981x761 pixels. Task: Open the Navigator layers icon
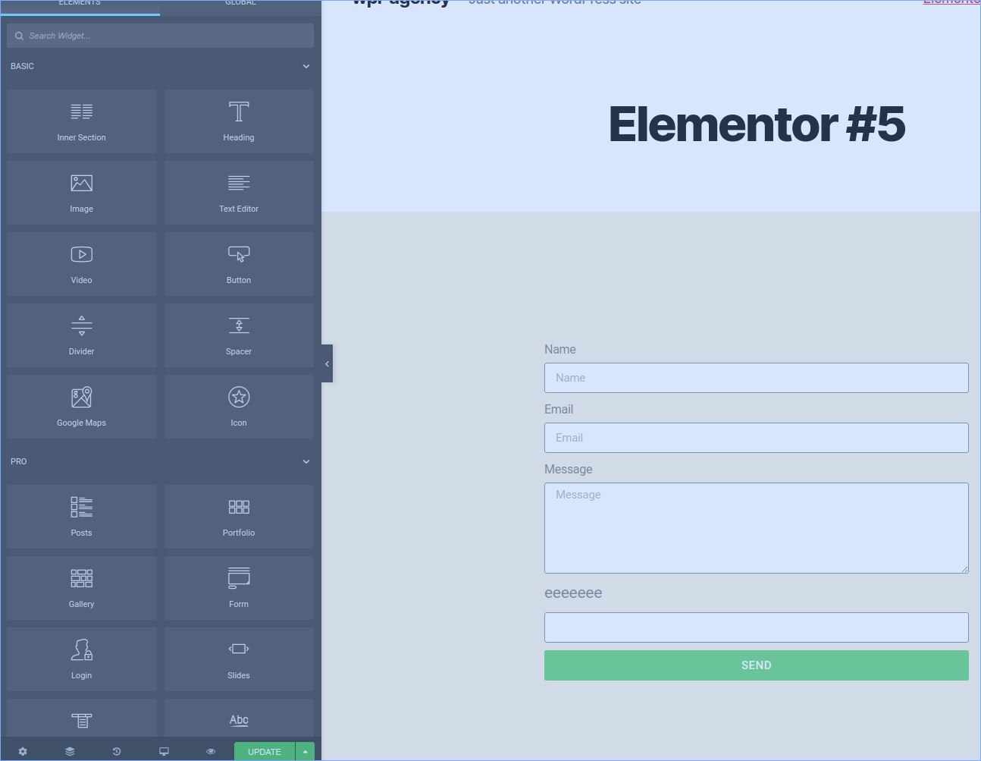[x=70, y=751]
